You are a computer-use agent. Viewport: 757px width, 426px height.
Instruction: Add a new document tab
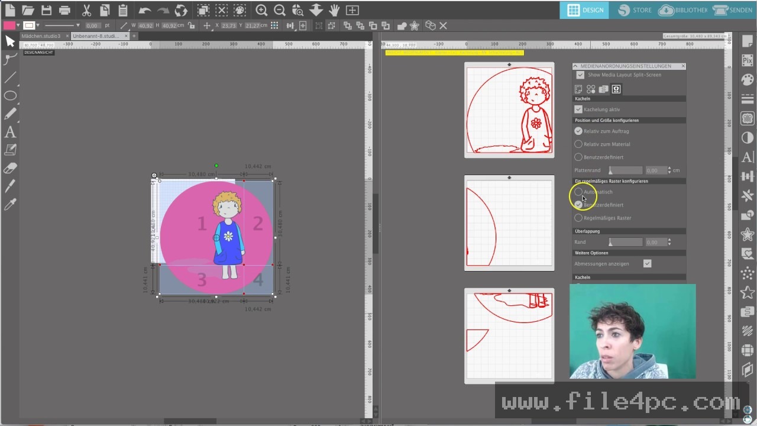[134, 36]
